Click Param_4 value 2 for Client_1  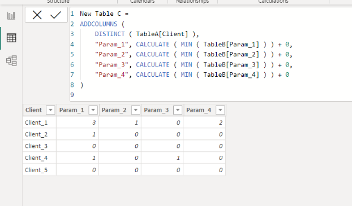[x=204, y=122]
